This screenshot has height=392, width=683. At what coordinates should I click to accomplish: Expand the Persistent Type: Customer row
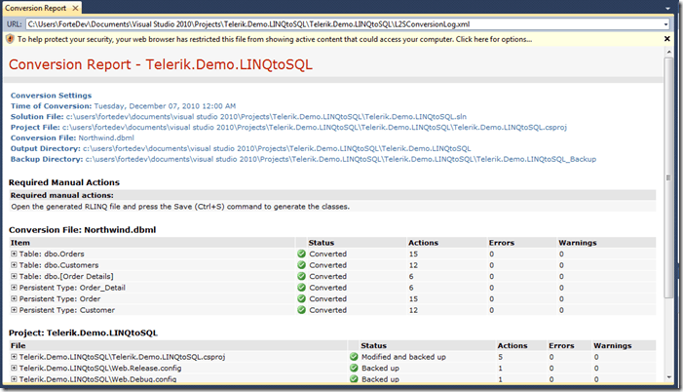tap(14, 310)
